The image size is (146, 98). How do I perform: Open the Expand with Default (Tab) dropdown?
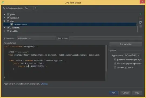point(132,55)
